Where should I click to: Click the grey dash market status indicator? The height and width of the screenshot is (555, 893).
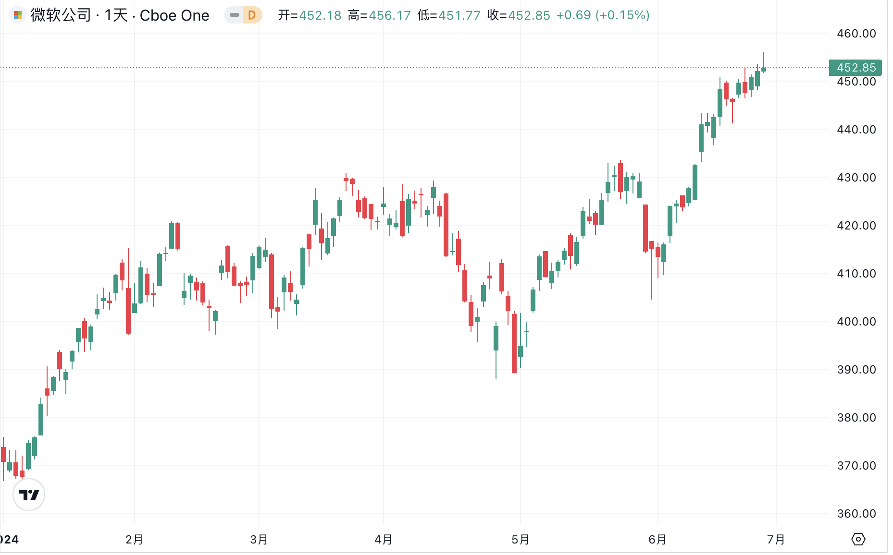[235, 15]
